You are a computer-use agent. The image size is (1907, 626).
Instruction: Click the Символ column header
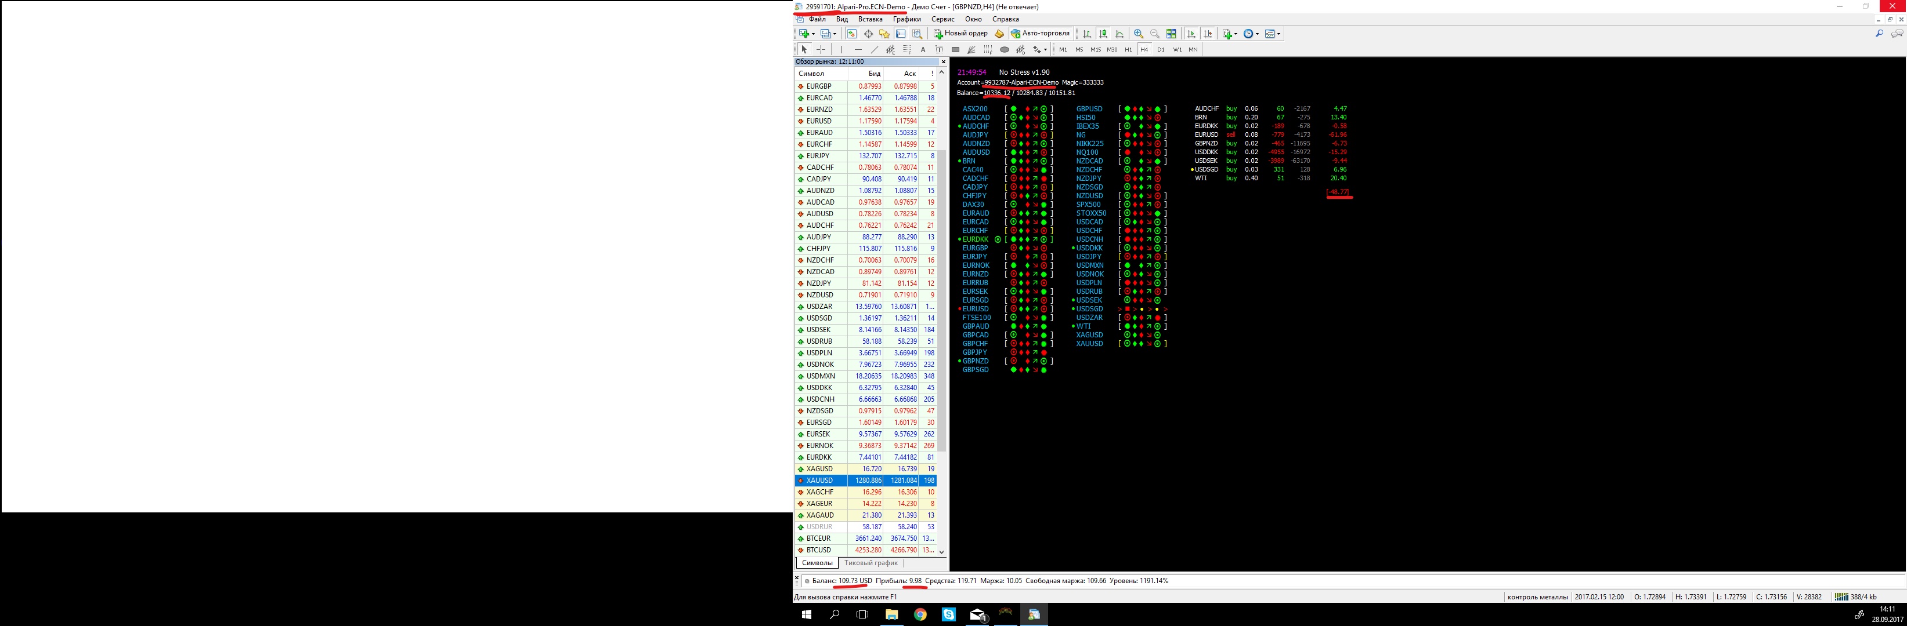click(x=821, y=74)
